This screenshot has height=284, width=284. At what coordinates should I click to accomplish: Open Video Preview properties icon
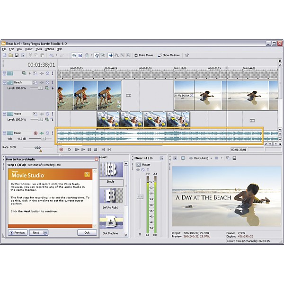tap(175, 158)
